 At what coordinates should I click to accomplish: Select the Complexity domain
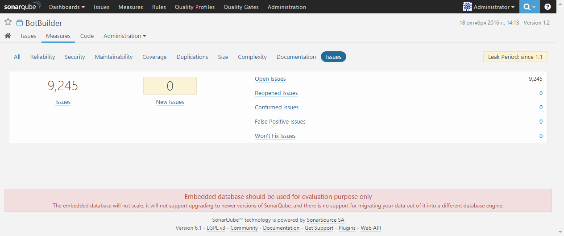click(x=253, y=57)
